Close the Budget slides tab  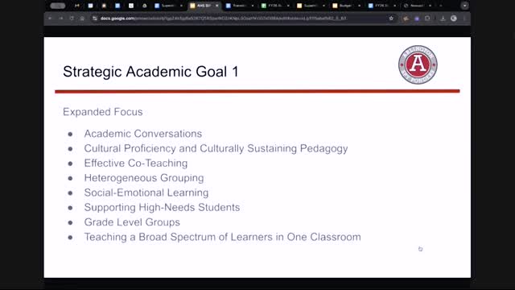coord(359,6)
